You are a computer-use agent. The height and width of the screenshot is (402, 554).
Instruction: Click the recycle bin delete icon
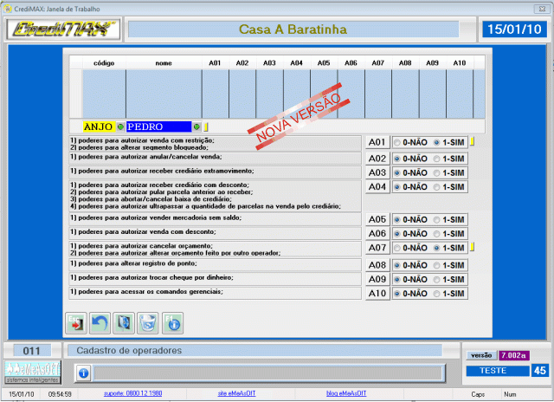pyautogui.click(x=148, y=324)
